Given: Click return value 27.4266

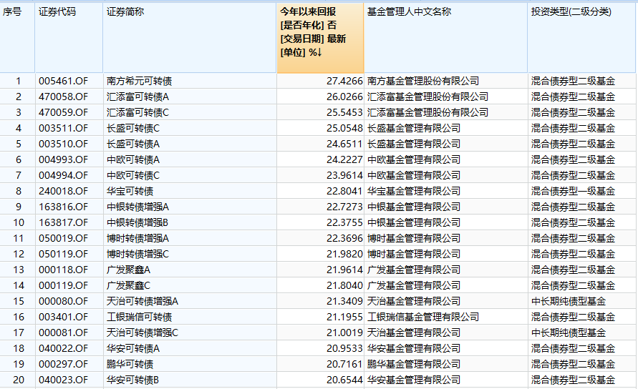Looking at the screenshot, I should (x=344, y=81).
